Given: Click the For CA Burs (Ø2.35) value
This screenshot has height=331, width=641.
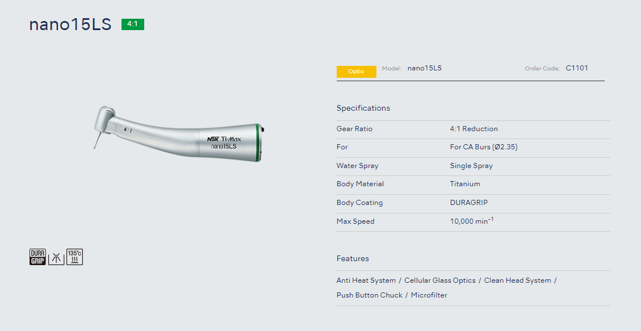Looking at the screenshot, I should pyautogui.click(x=484, y=147).
